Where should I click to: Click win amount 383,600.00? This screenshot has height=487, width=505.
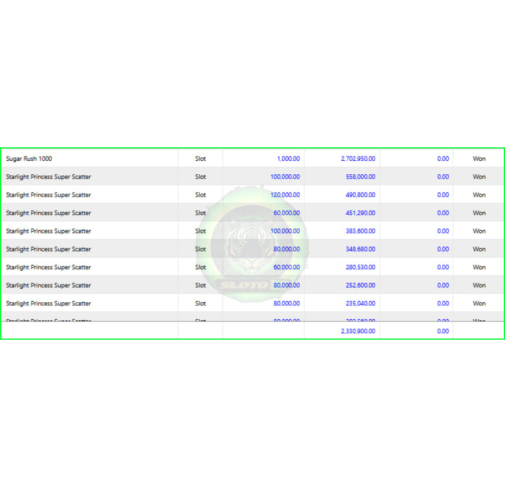(361, 231)
